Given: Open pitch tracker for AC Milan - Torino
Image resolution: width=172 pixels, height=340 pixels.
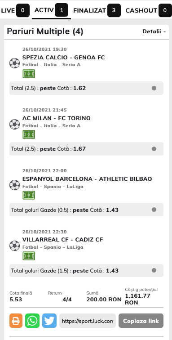Looking at the screenshot, I should (x=29, y=134).
